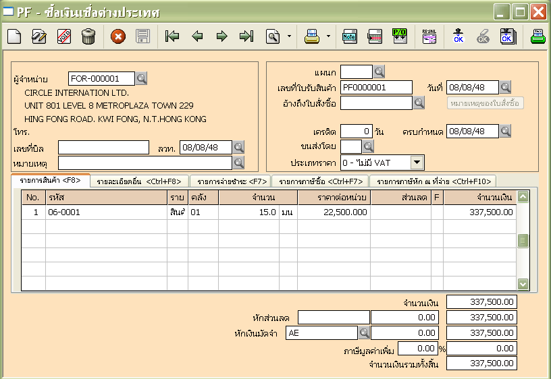Screen dimensions: 551x379
Task: Expand the price type VAT combo box
Action: (x=417, y=163)
